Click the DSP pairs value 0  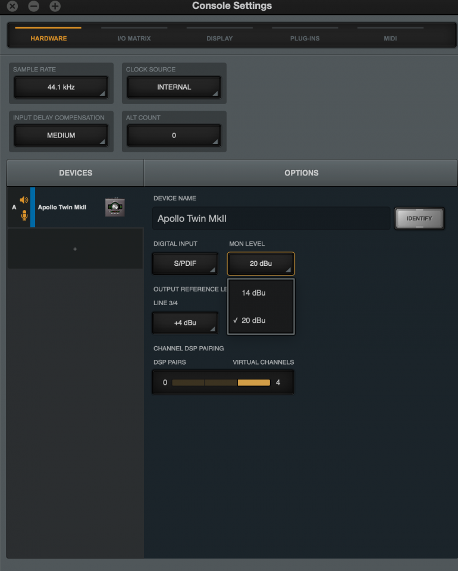(165, 382)
